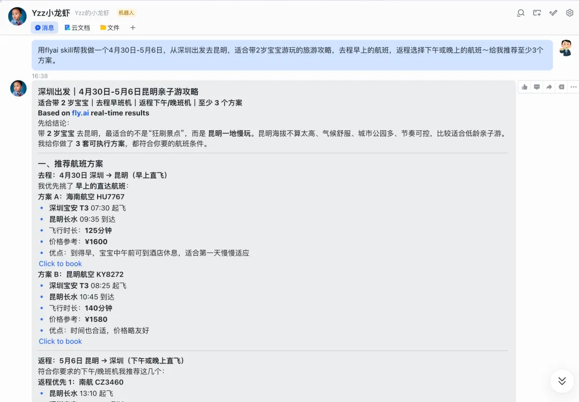Open the three-dot more actions menu on message

click(574, 87)
